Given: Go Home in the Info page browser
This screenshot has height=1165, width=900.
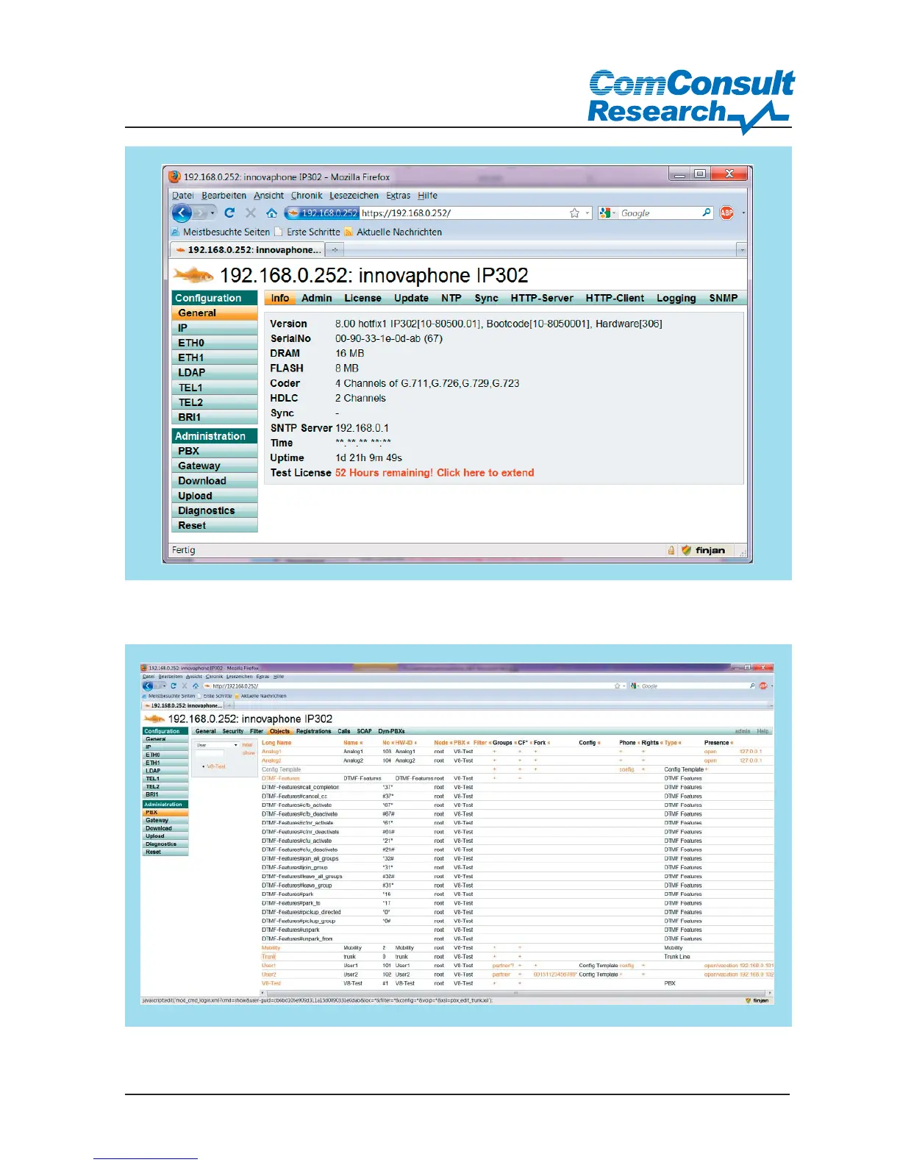Looking at the screenshot, I should tap(271, 213).
